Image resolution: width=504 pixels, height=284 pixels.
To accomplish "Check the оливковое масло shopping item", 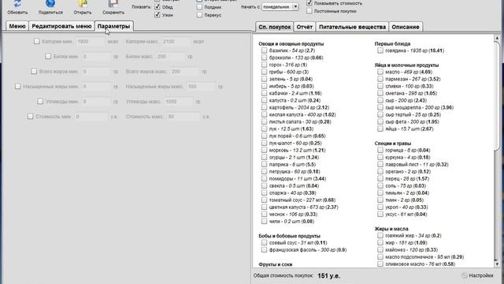I will [x=380, y=264].
